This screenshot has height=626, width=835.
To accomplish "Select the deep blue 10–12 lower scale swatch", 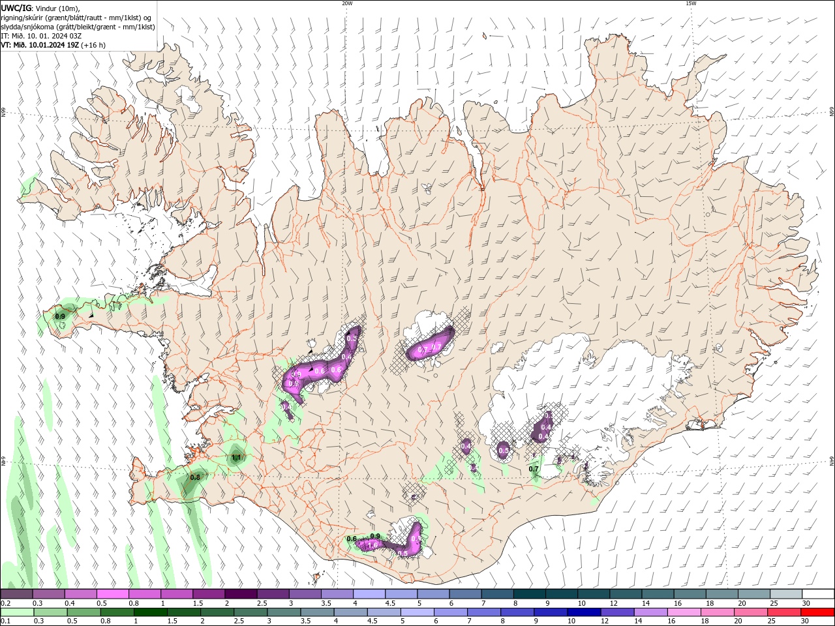I will 584,612.
